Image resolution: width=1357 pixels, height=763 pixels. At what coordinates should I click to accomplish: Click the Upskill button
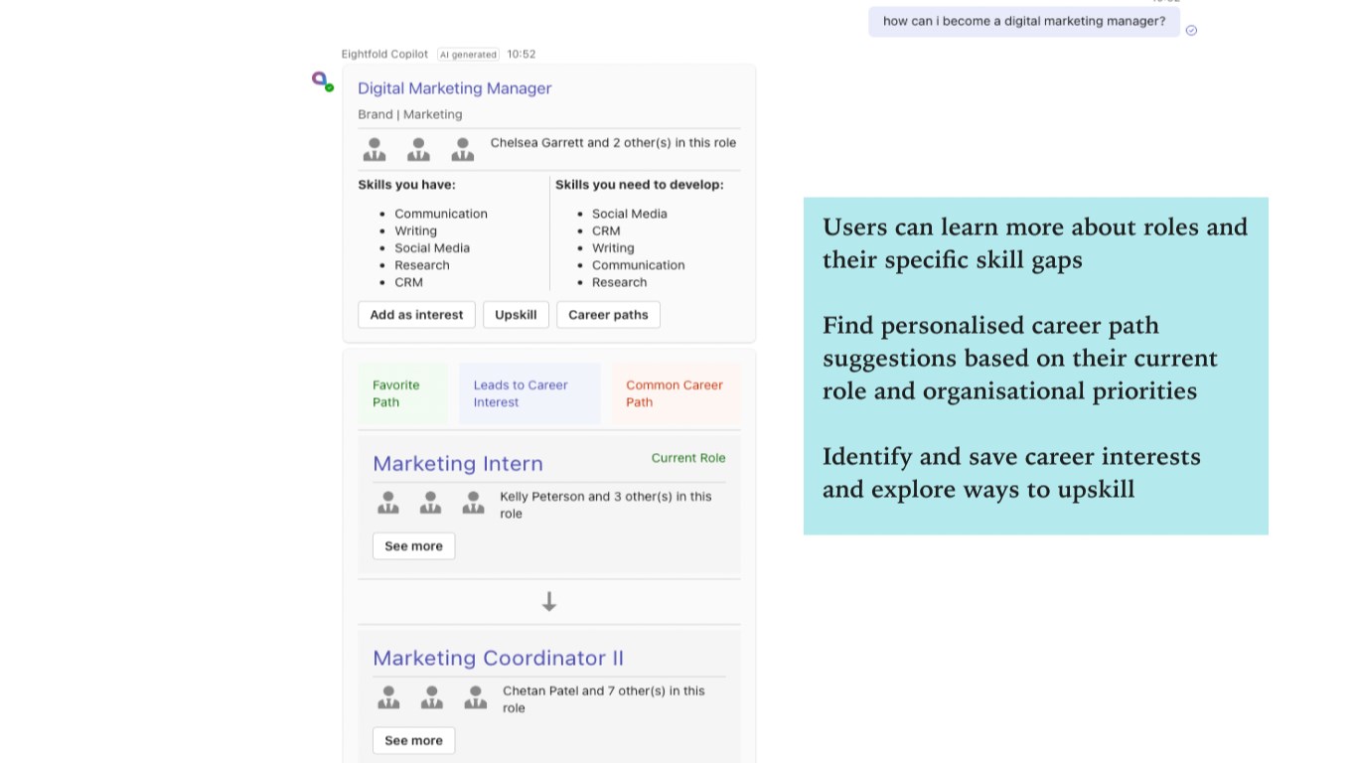[x=516, y=315]
